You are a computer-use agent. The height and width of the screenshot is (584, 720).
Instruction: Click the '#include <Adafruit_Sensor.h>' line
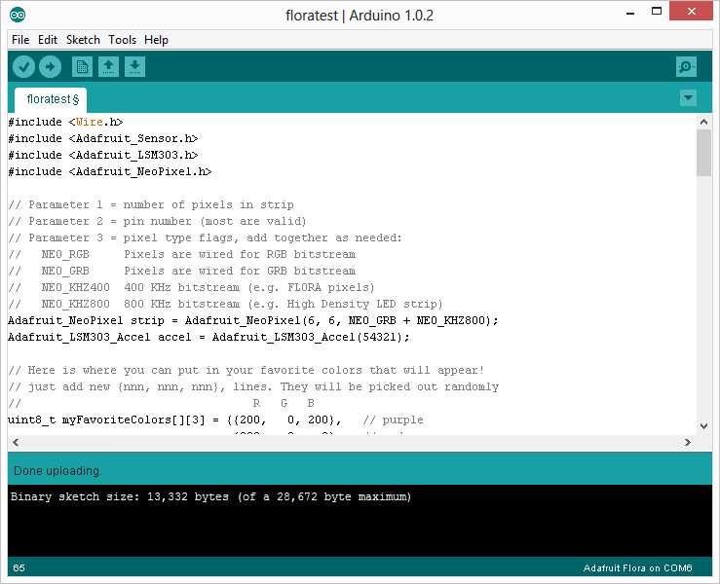[103, 138]
